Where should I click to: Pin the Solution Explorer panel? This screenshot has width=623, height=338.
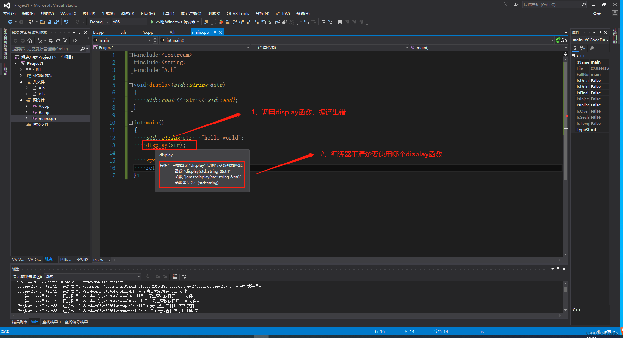[79, 32]
